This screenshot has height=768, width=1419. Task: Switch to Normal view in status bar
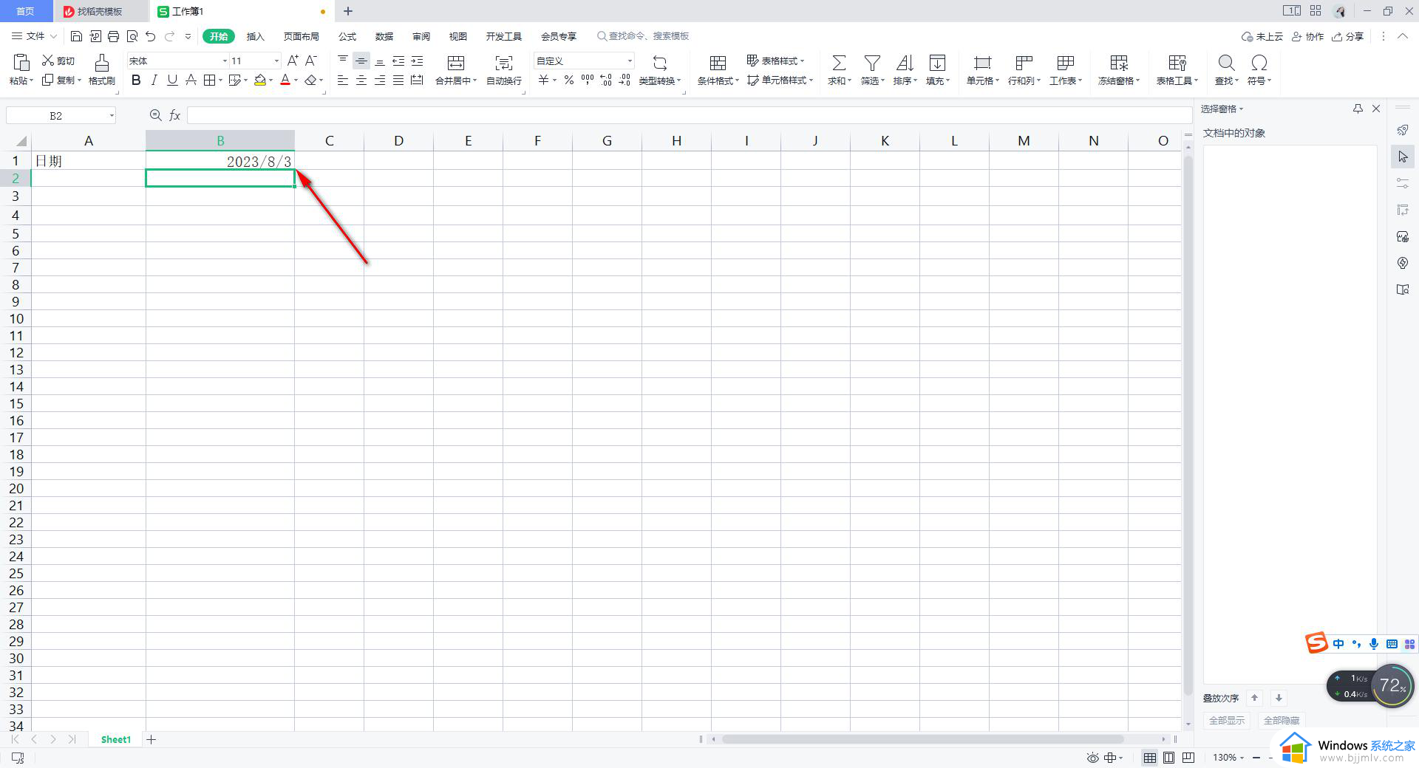1150,758
